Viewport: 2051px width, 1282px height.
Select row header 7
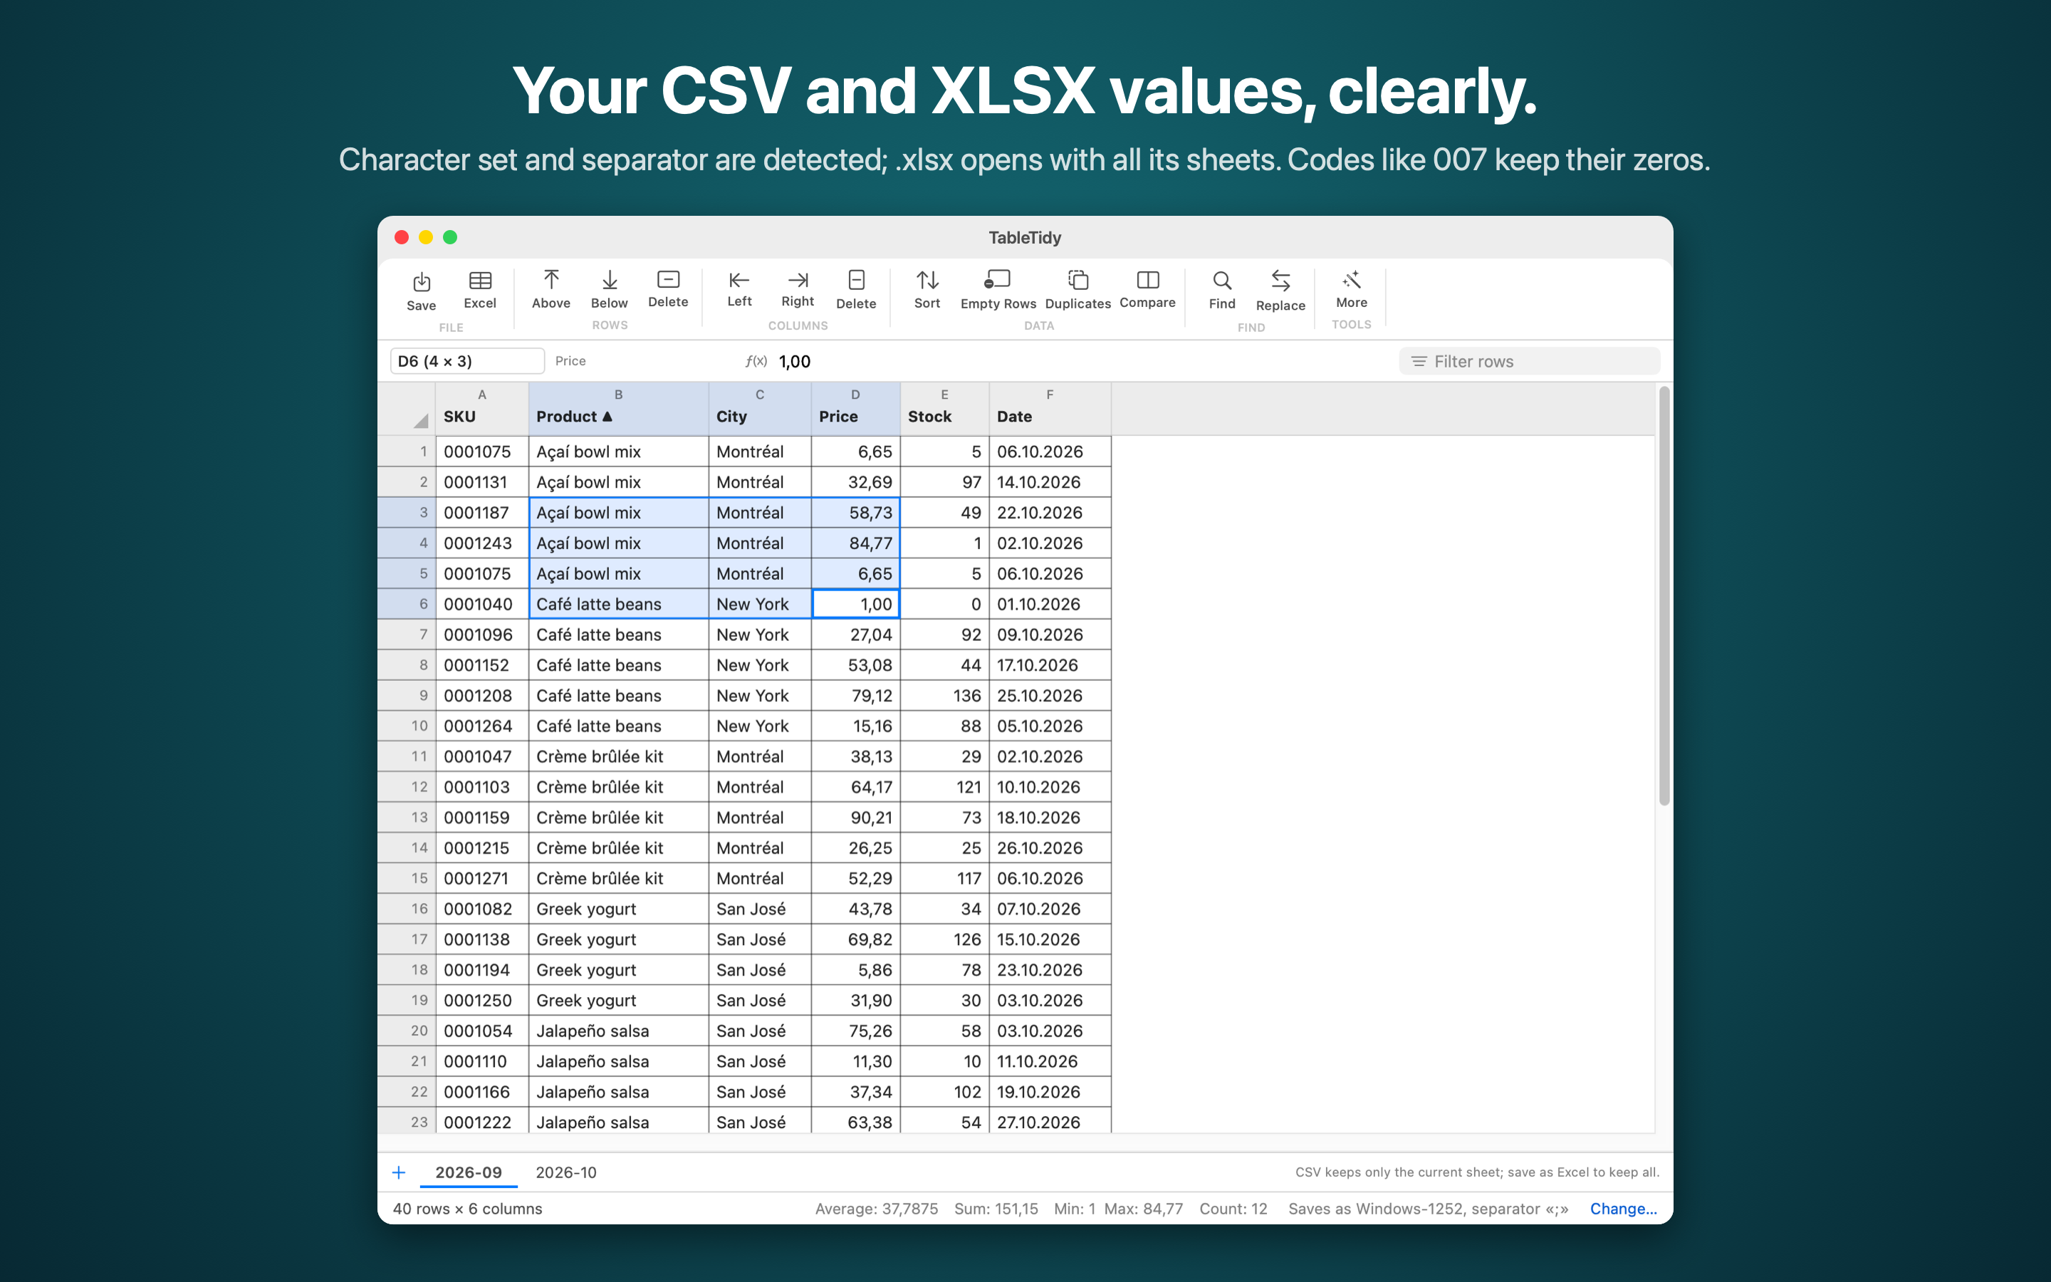coord(407,635)
